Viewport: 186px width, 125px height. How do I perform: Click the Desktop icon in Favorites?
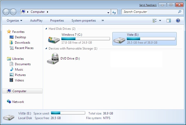pos(12,37)
